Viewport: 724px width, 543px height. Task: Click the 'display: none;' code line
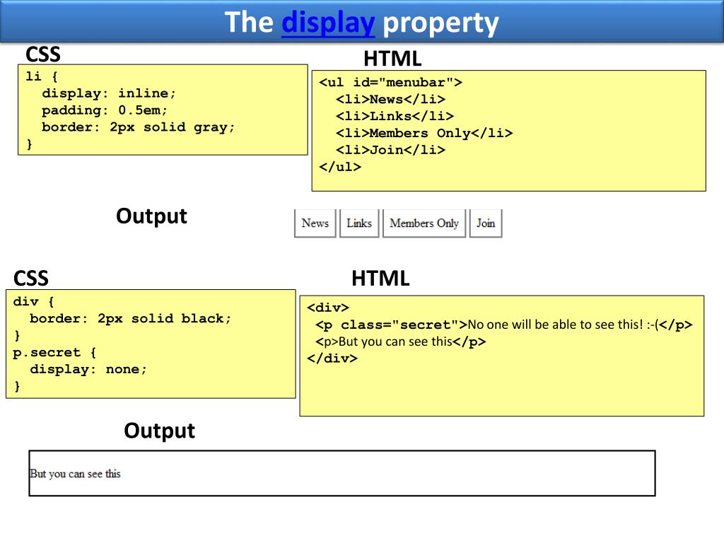pos(88,369)
